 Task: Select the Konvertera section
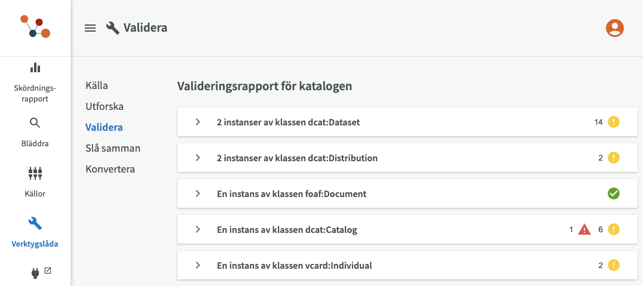pos(110,169)
